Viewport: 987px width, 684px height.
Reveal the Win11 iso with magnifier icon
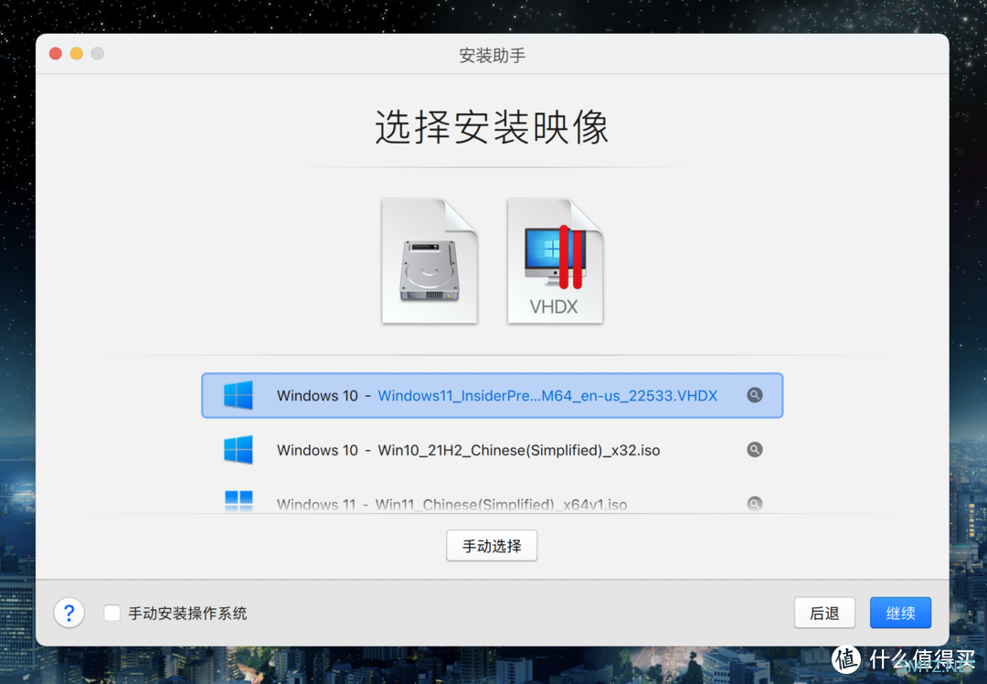[755, 504]
